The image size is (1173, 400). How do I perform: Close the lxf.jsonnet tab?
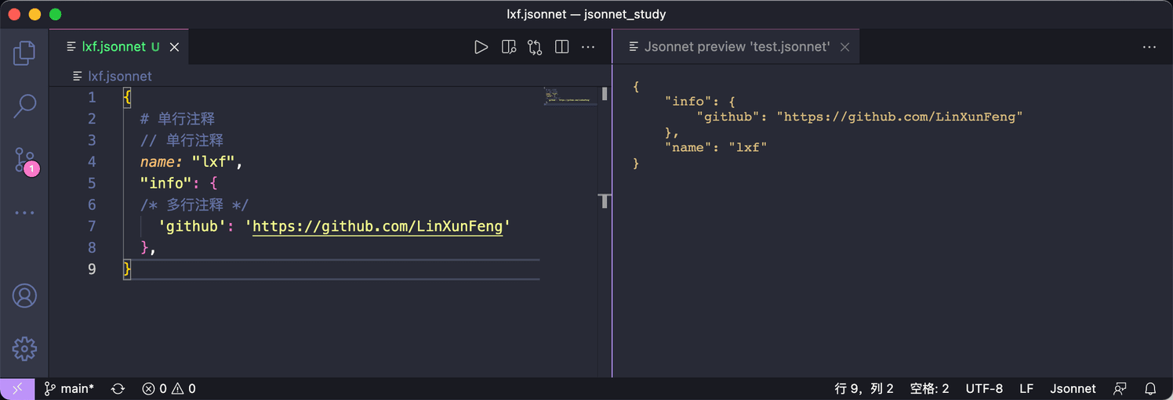[175, 47]
